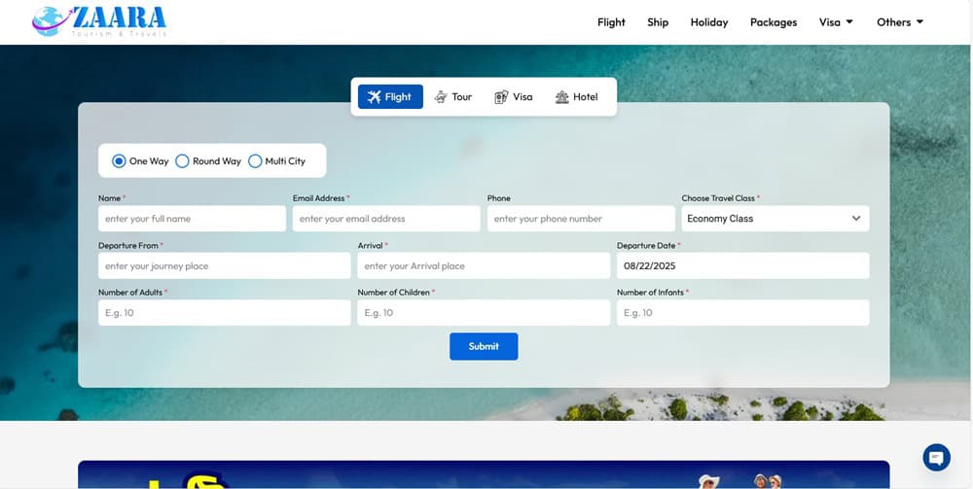
Task: Click the Tour tab icon
Action: [441, 97]
